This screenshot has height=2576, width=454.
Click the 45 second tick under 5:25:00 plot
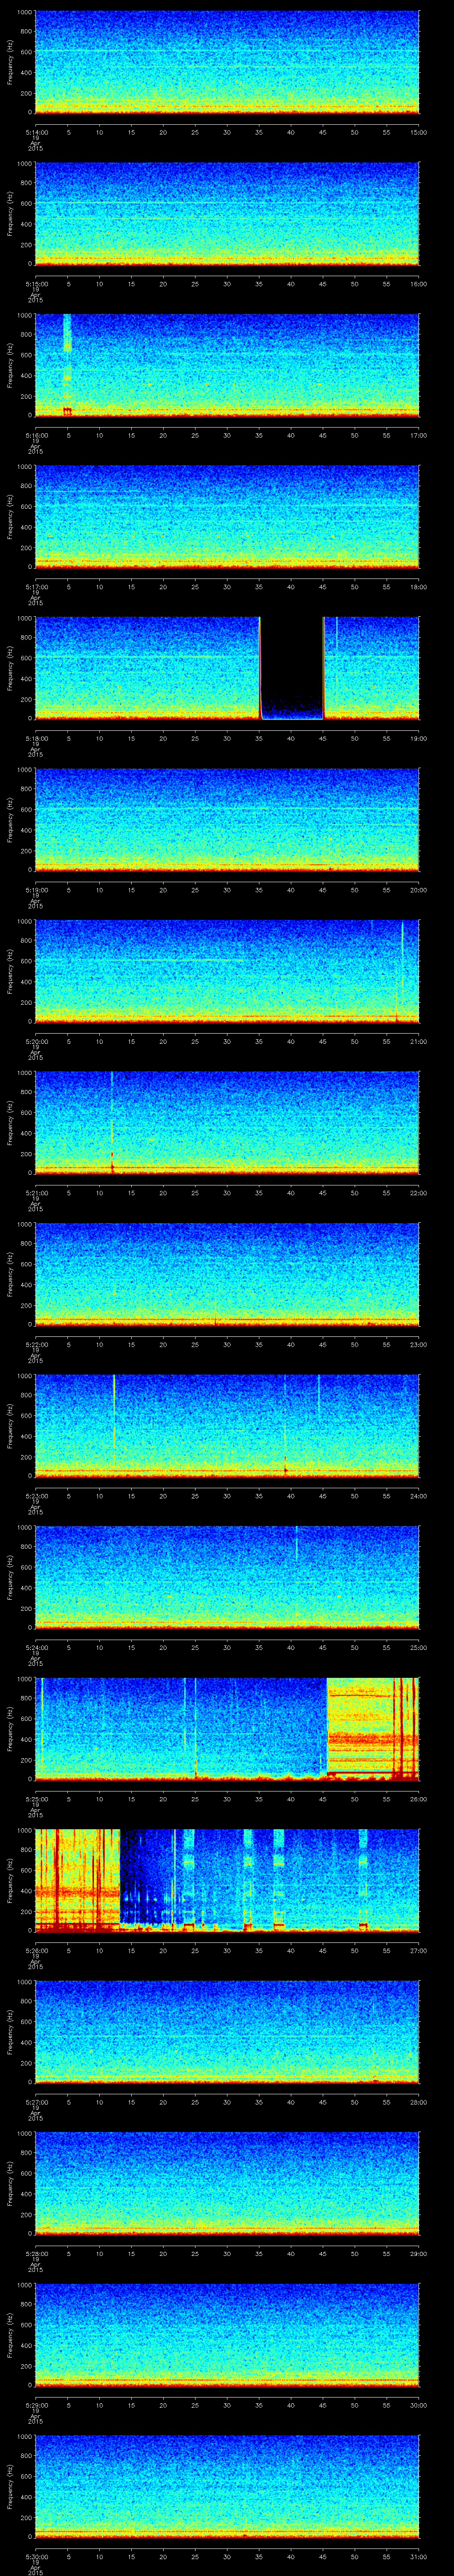click(322, 1798)
